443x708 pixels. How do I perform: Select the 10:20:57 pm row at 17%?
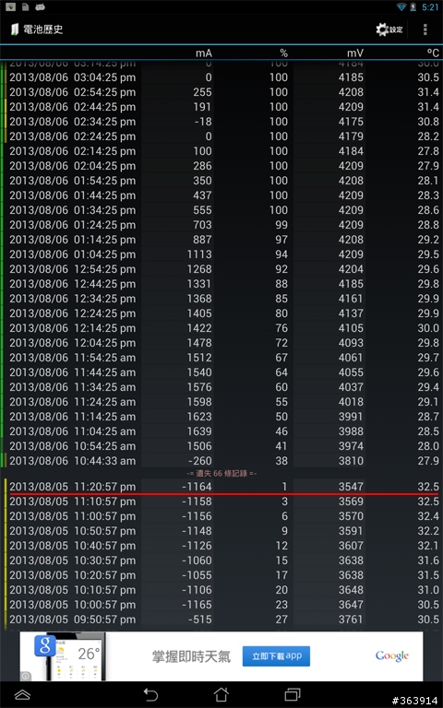pyautogui.click(x=221, y=575)
